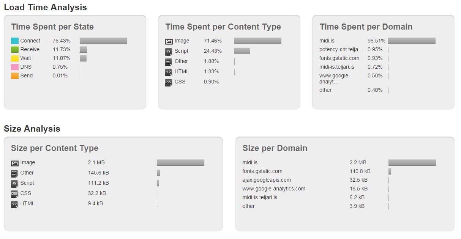Click the Image icon under Time Spent per Content Type
461x239 pixels.
pos(169,41)
